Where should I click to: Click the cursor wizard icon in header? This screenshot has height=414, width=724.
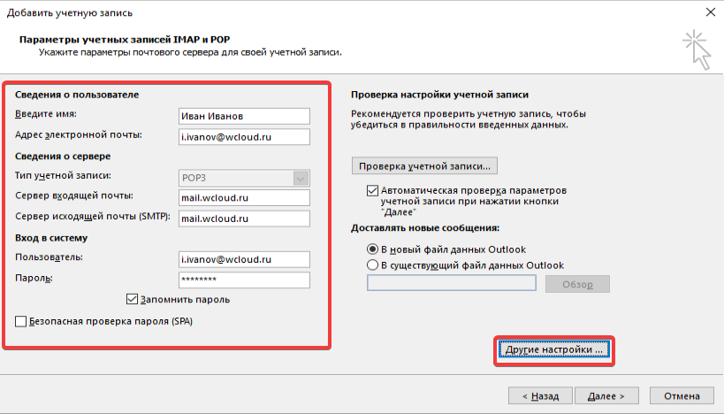click(697, 49)
